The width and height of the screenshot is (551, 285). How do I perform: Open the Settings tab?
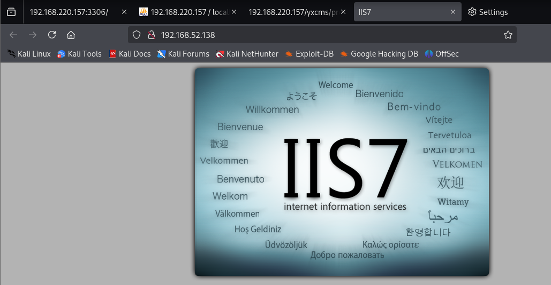click(488, 12)
